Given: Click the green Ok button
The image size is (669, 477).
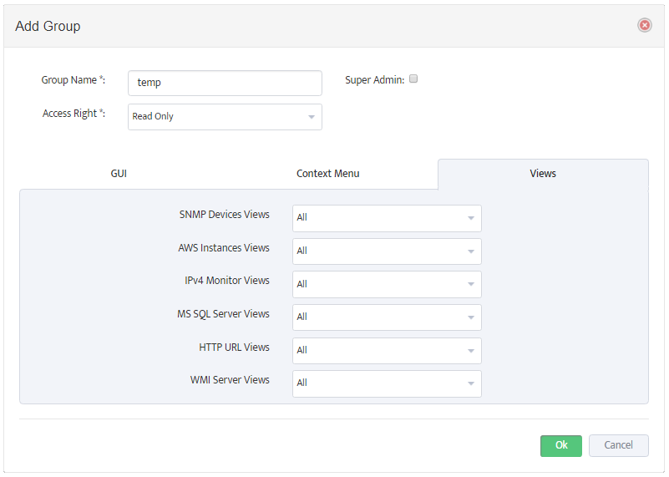Looking at the screenshot, I should (x=561, y=445).
